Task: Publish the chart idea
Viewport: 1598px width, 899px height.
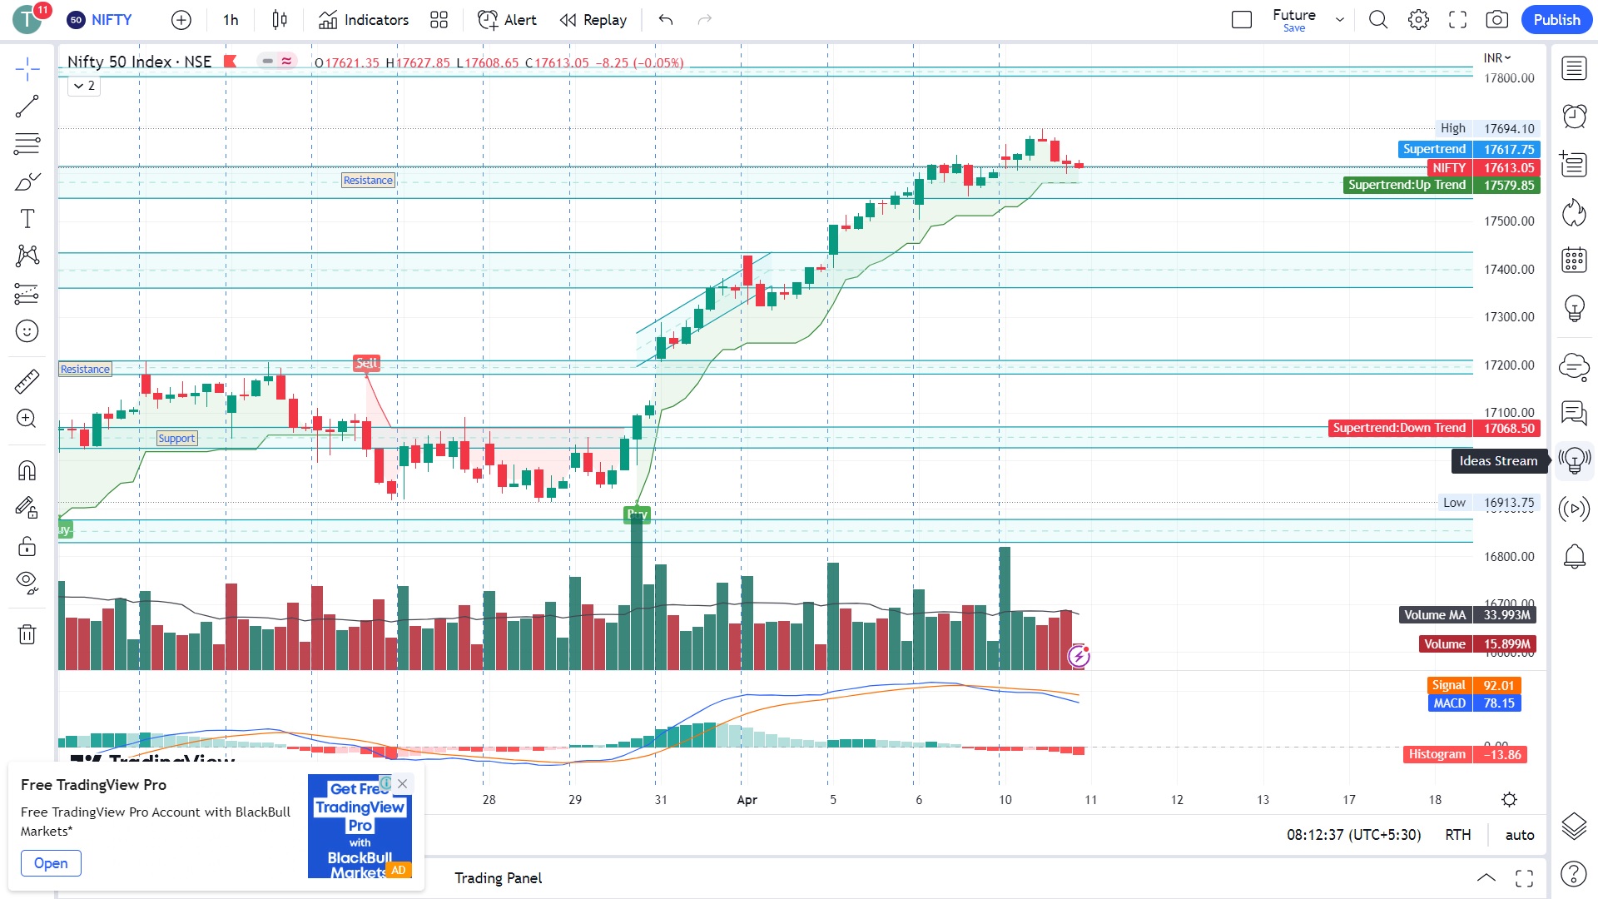Action: click(x=1556, y=20)
